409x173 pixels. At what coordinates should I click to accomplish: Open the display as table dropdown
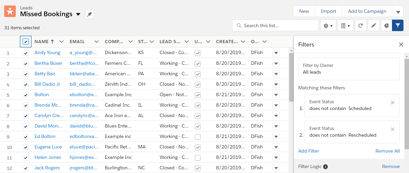coord(345,26)
